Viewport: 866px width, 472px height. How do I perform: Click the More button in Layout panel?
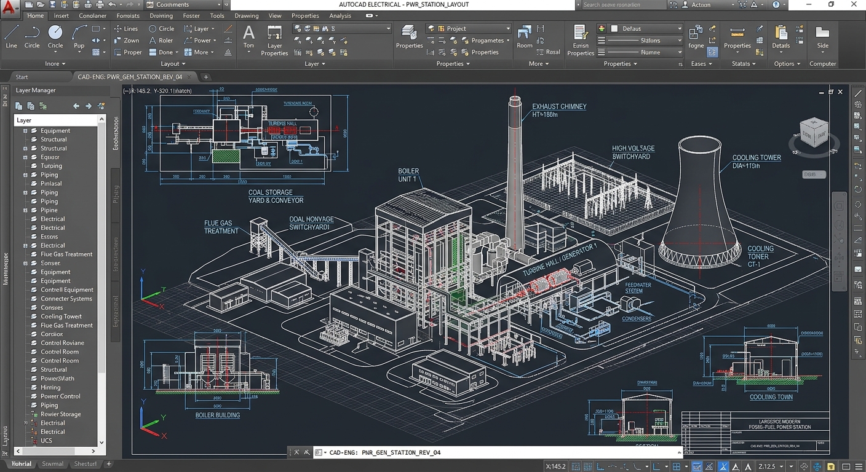(199, 52)
